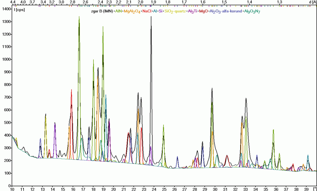Click the I [cps] intensity axis label
The height and width of the screenshot is (191, 317).
click(20, 9)
